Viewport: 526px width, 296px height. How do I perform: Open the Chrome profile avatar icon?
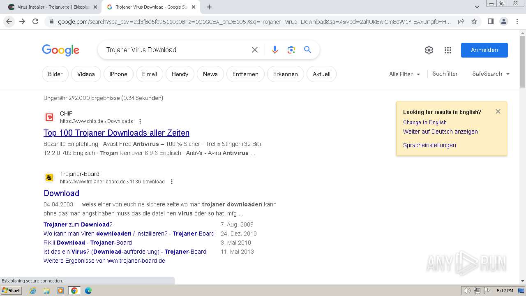click(503, 21)
